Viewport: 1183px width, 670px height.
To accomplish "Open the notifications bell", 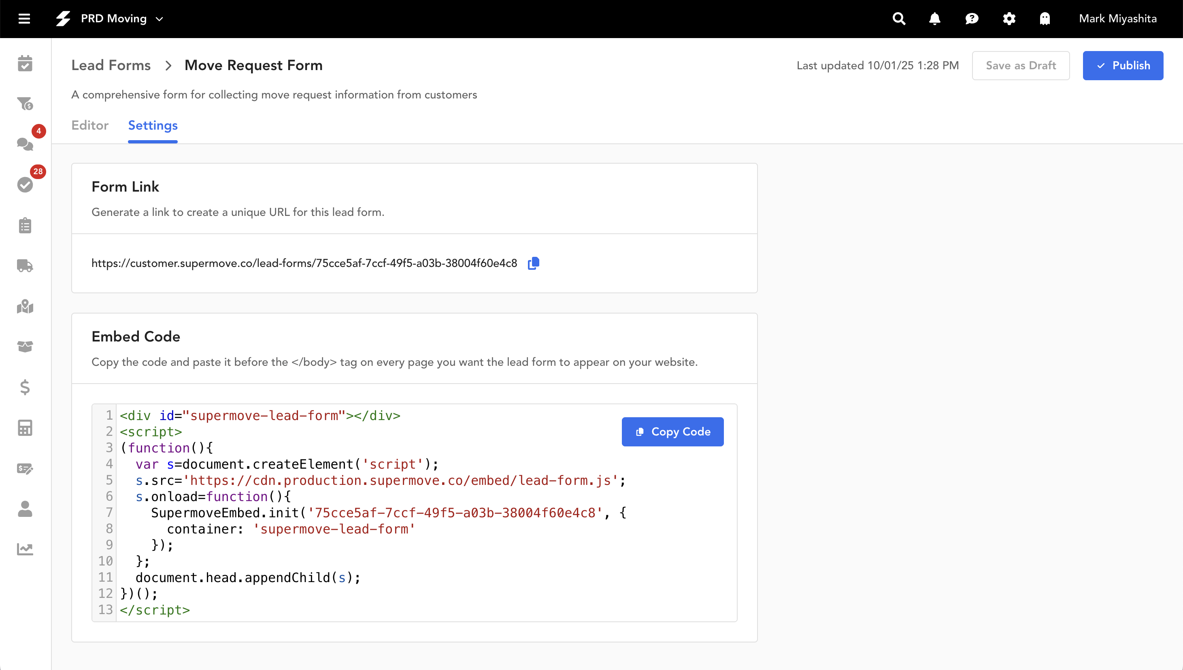I will (935, 19).
